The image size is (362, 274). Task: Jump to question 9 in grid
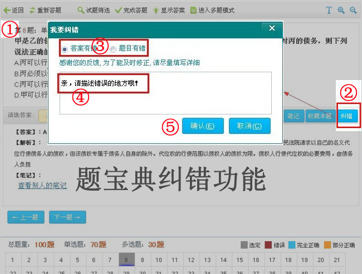click(x=143, y=260)
